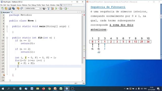
Task: Open the Navigate menu
Action: point(13,5)
